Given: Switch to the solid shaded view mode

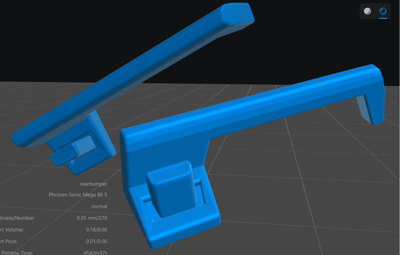Looking at the screenshot, I should (367, 11).
